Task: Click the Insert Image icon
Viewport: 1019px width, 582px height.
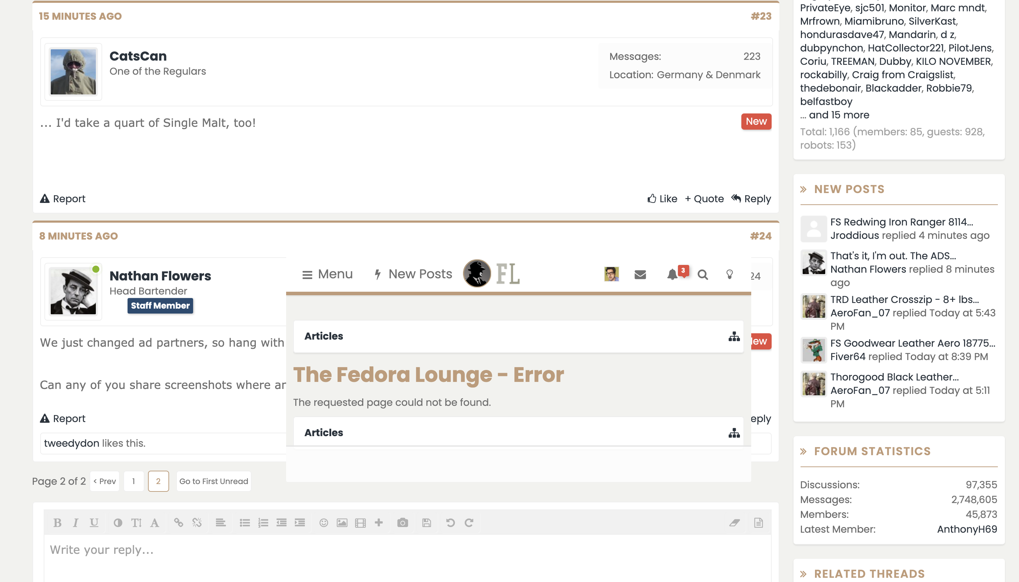Action: (342, 522)
